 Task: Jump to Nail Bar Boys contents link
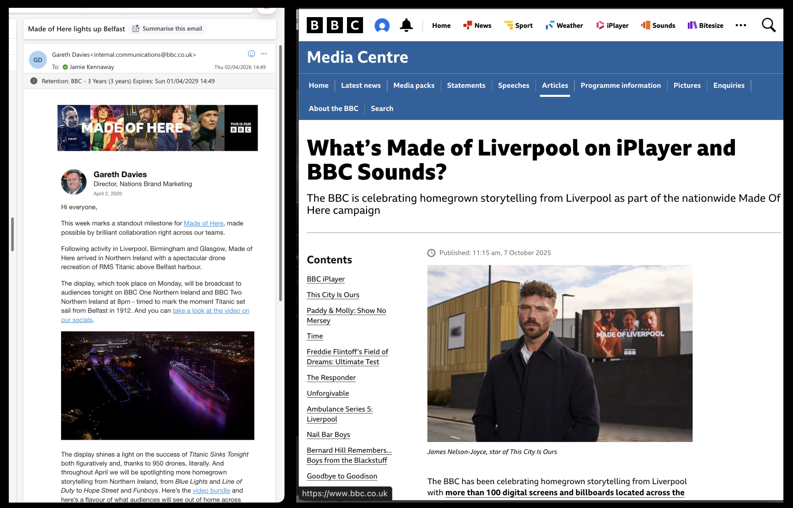point(328,434)
